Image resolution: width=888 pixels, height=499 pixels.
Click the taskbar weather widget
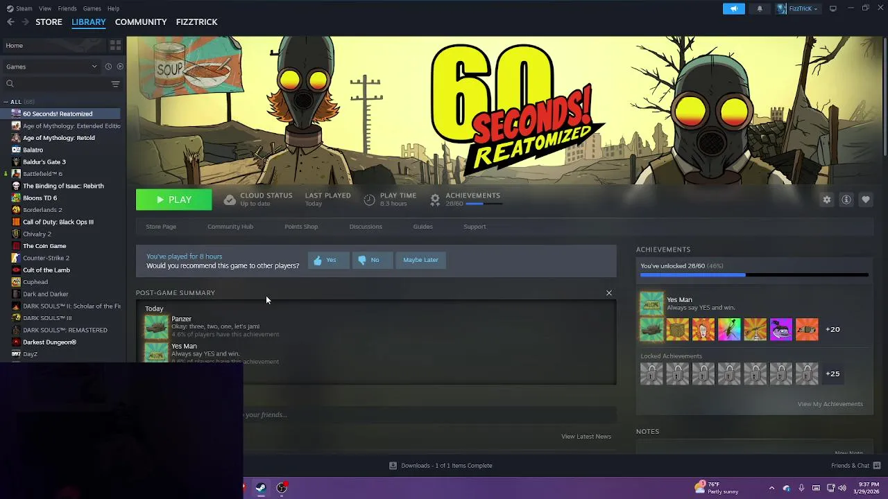tap(717, 488)
